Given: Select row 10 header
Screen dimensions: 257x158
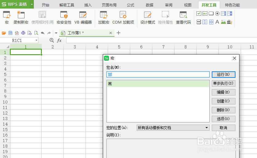Looking at the screenshot, I should pos(5,102).
